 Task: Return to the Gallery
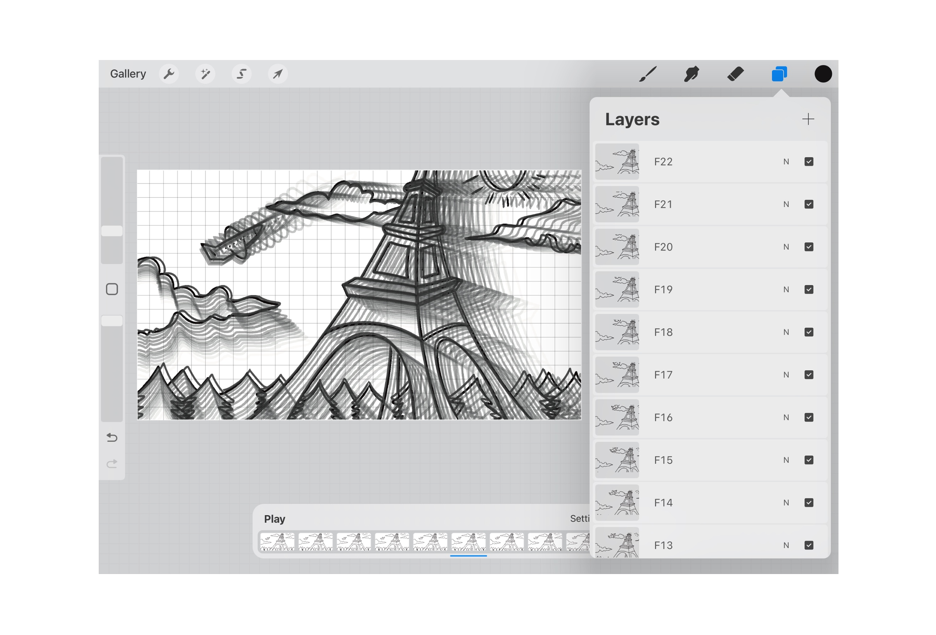(128, 74)
